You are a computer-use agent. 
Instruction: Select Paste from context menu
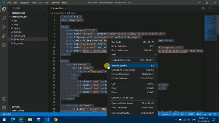pos(132,92)
